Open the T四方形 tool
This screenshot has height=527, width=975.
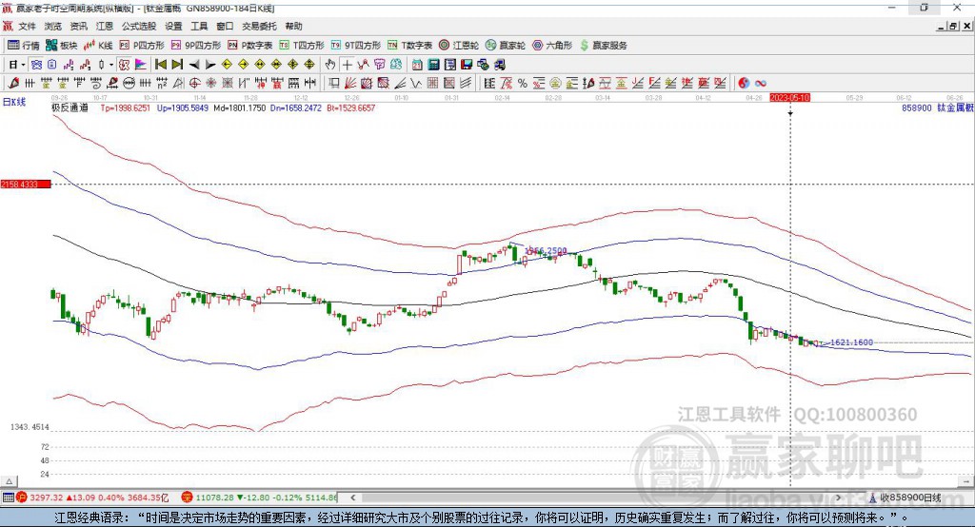coord(302,46)
